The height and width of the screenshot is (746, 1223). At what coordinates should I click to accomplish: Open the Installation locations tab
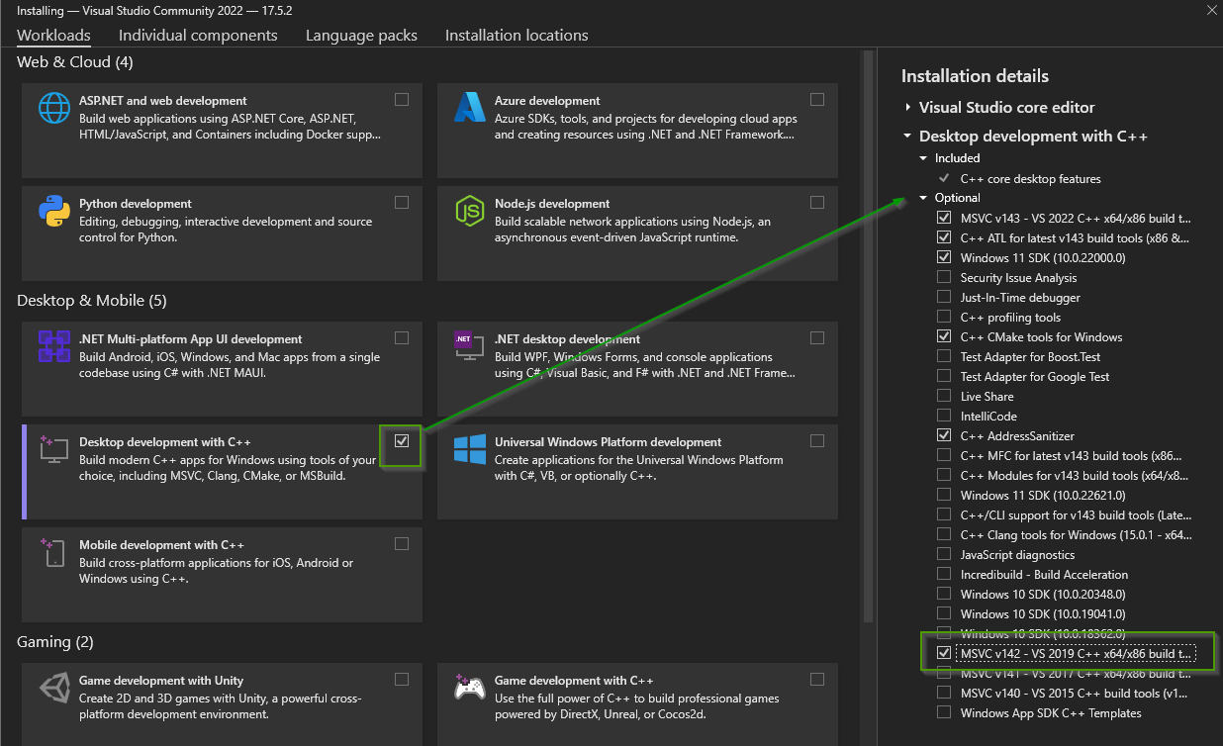coord(517,36)
